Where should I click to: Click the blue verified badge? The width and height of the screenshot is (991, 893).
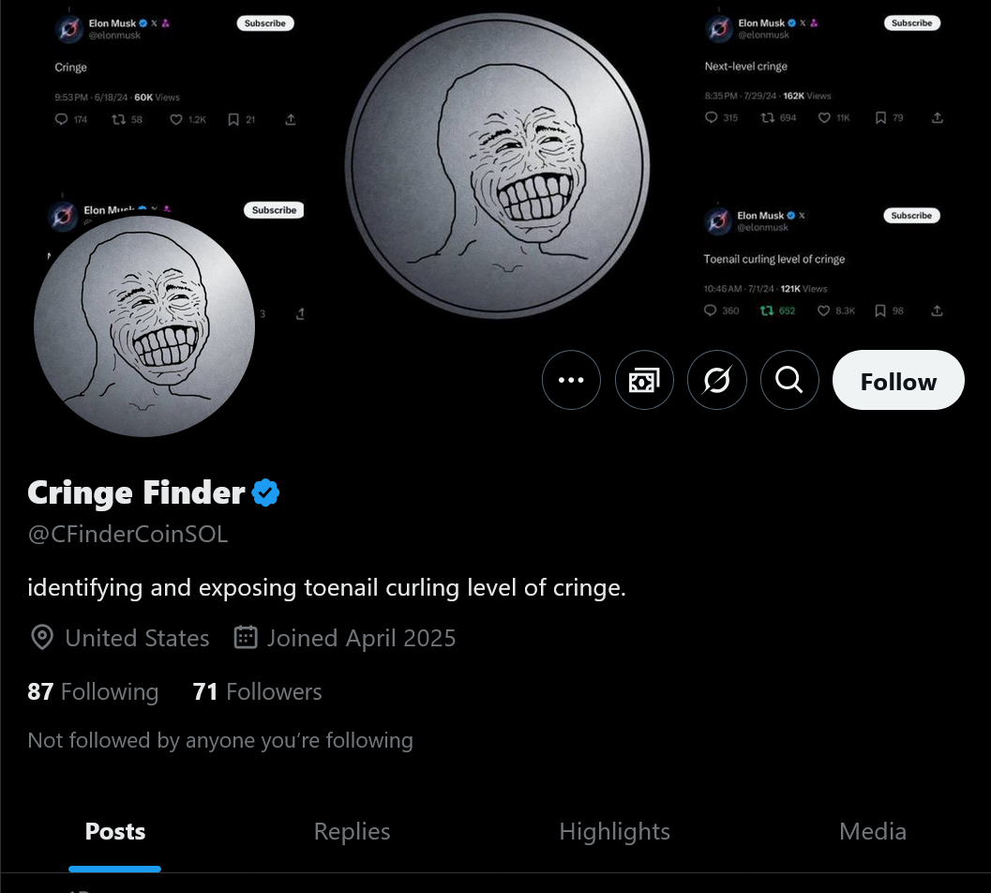point(265,492)
